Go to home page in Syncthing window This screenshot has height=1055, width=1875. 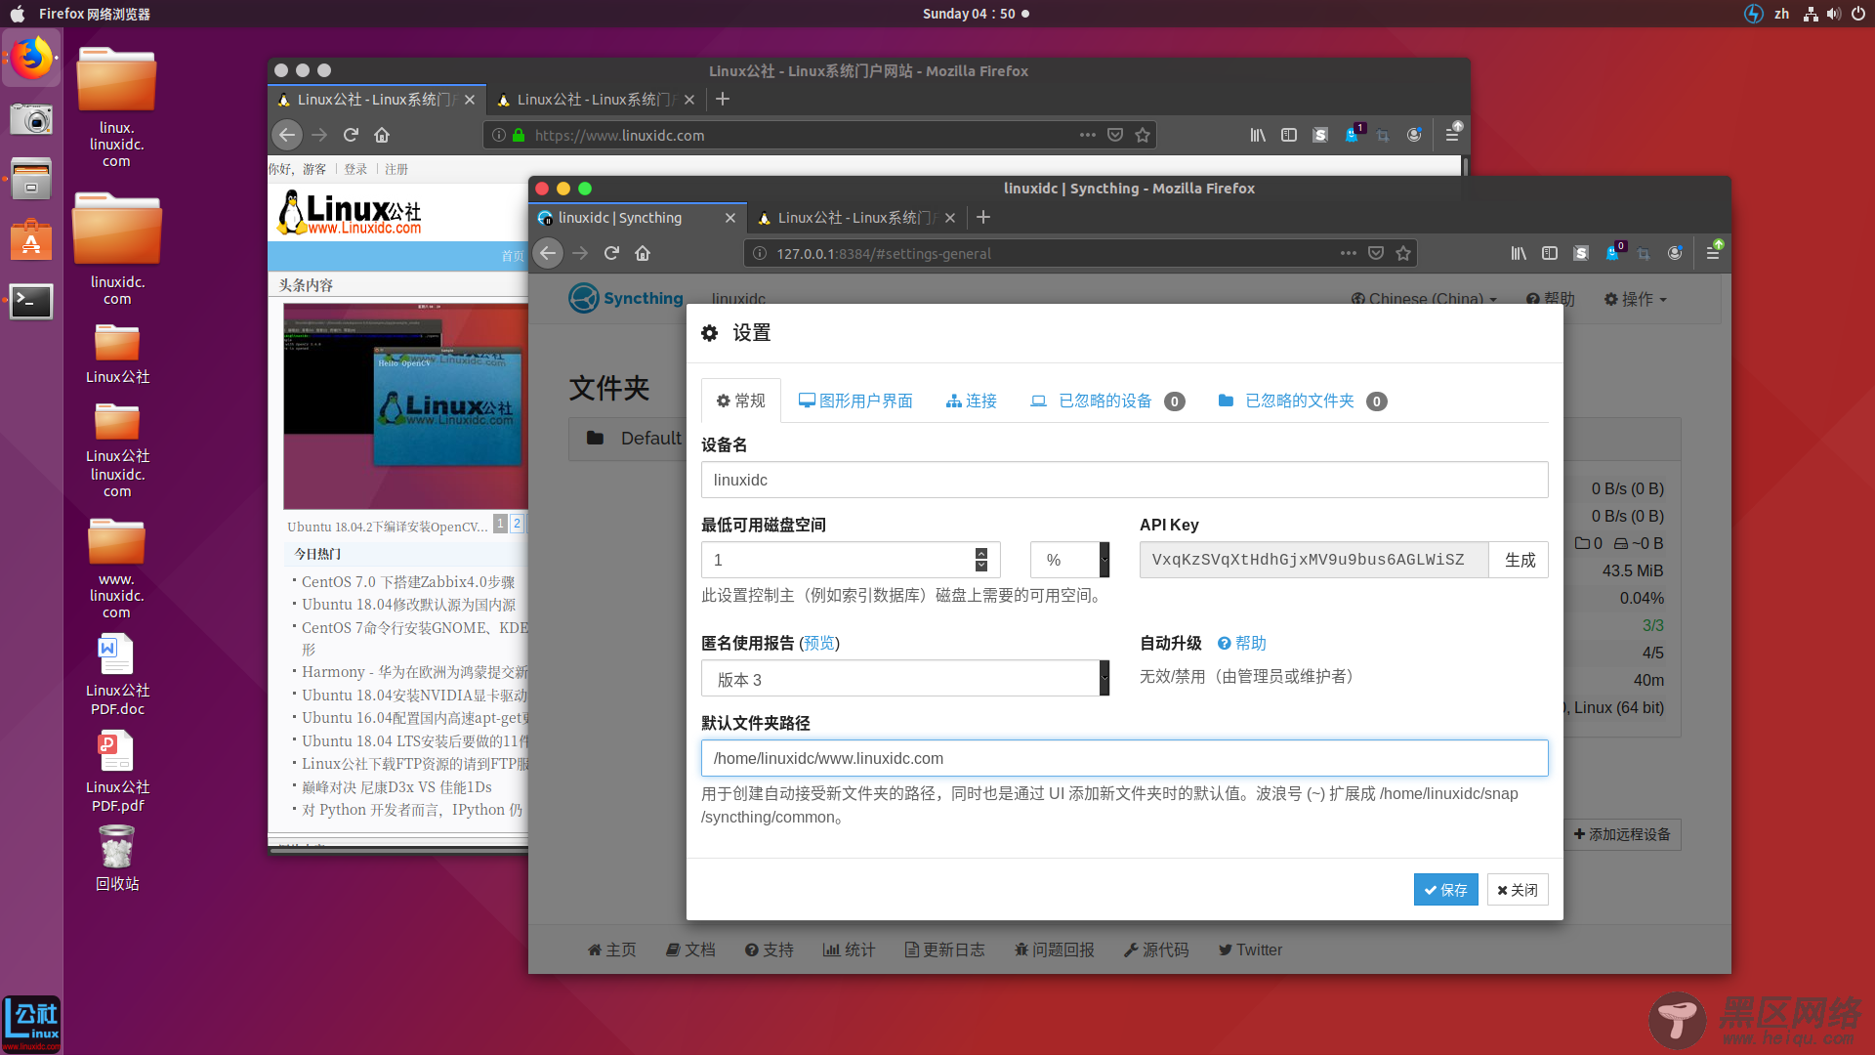643,253
